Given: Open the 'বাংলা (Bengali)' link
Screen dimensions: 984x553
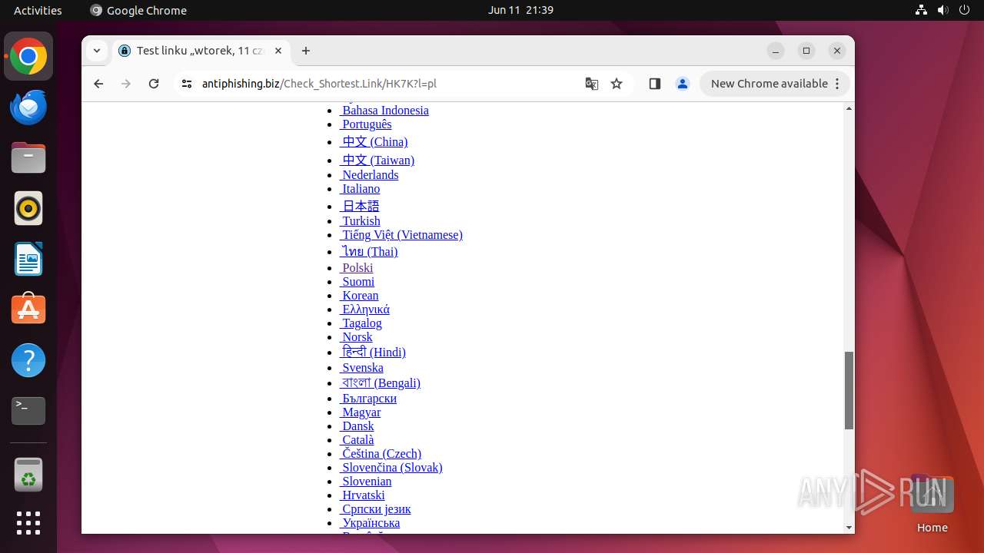Looking at the screenshot, I should click(x=380, y=383).
